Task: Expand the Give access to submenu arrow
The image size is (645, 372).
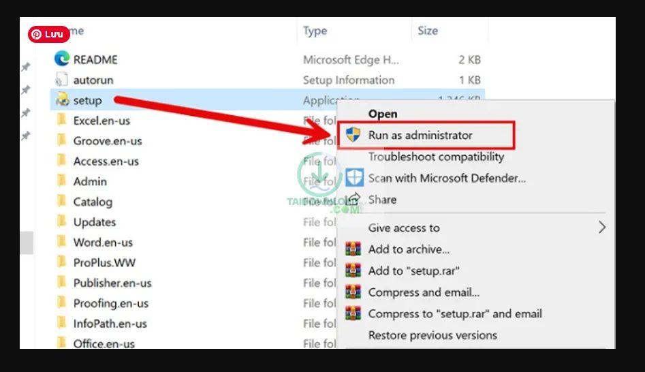Action: click(601, 228)
